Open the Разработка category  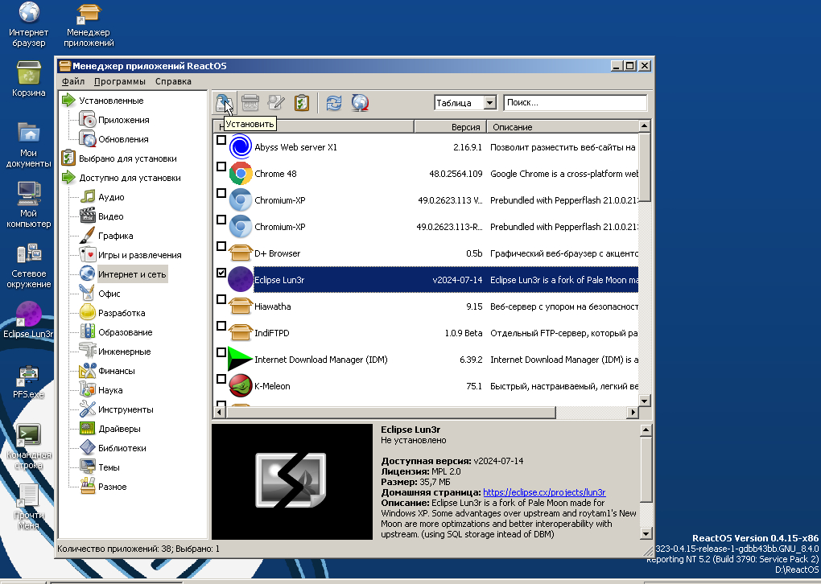click(x=122, y=314)
